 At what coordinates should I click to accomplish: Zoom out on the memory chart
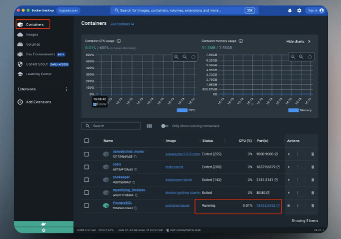301,57
